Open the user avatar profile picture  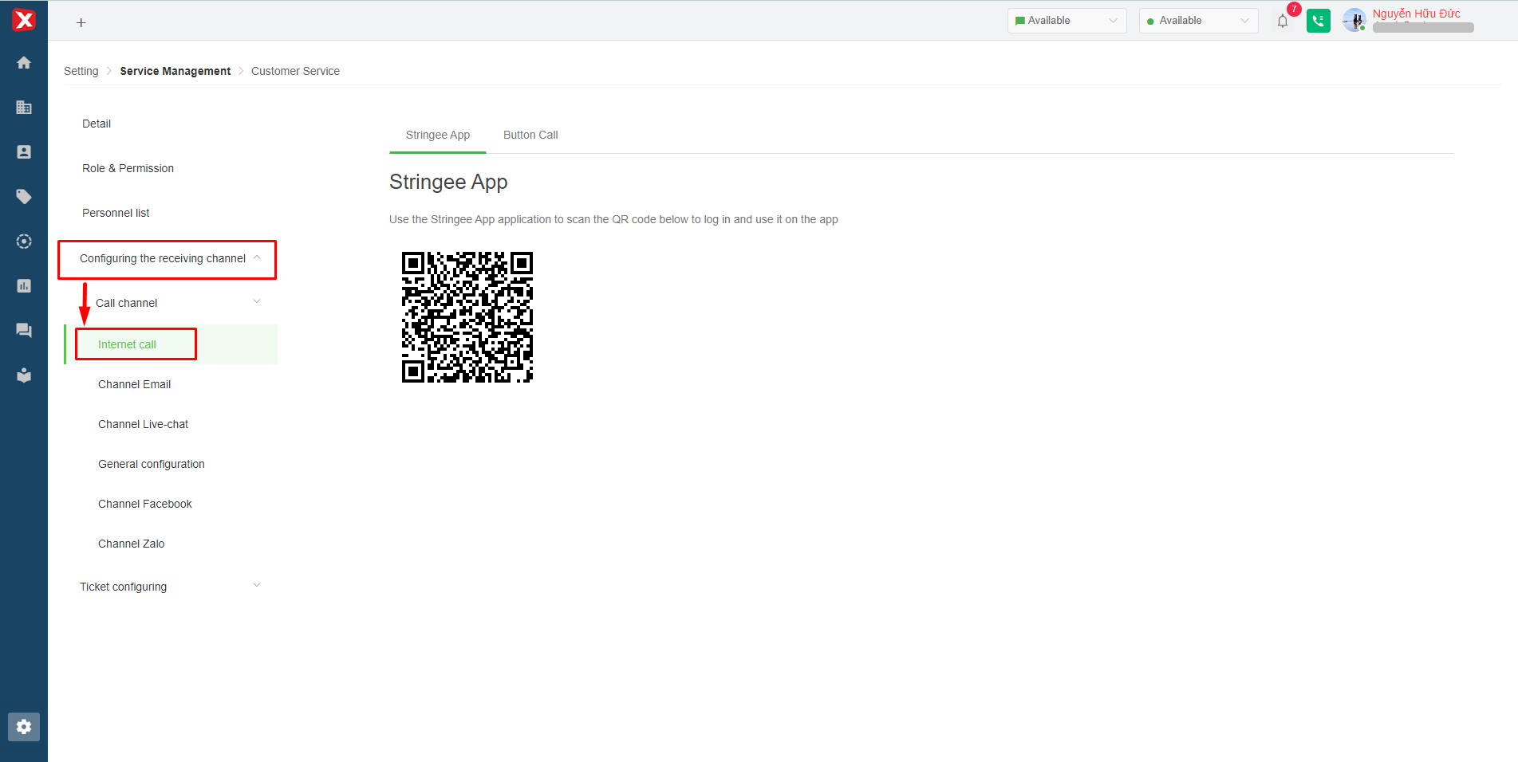[x=1354, y=21]
